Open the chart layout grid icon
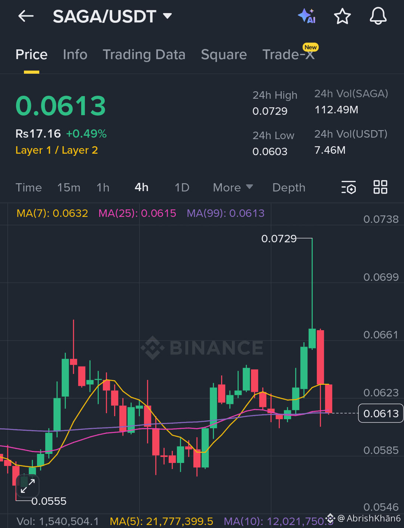This screenshot has height=528, width=404. tap(380, 187)
